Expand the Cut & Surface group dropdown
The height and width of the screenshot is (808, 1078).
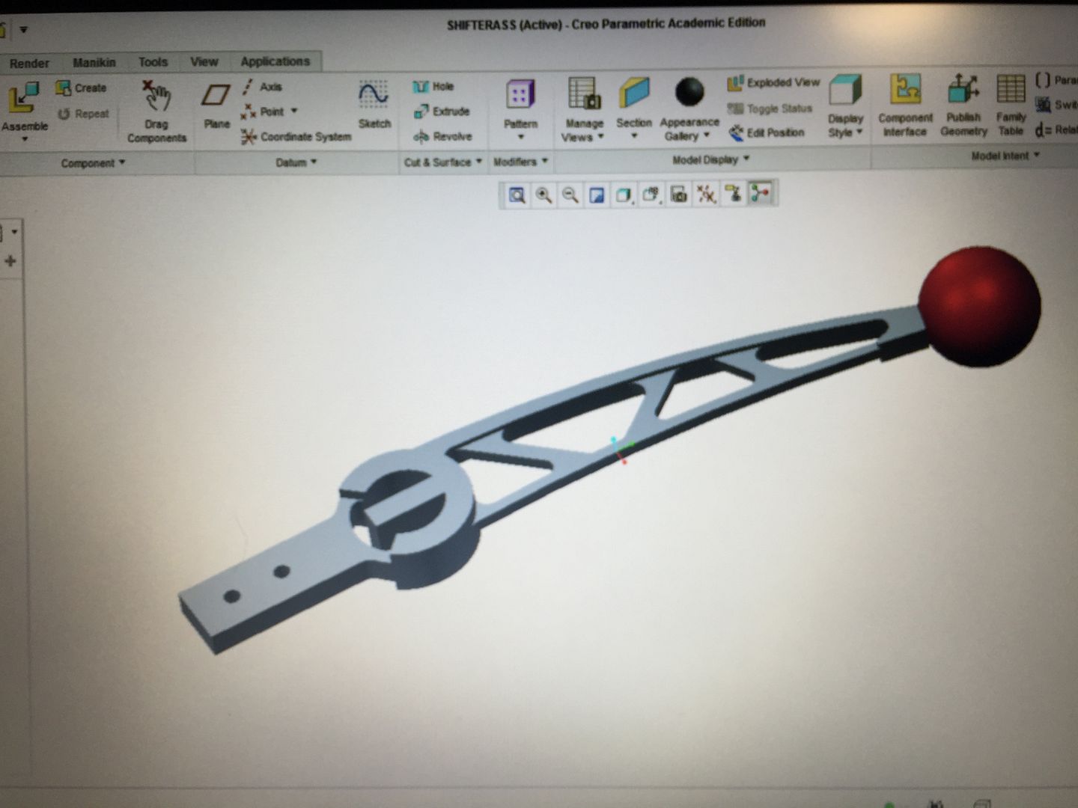pos(443,162)
